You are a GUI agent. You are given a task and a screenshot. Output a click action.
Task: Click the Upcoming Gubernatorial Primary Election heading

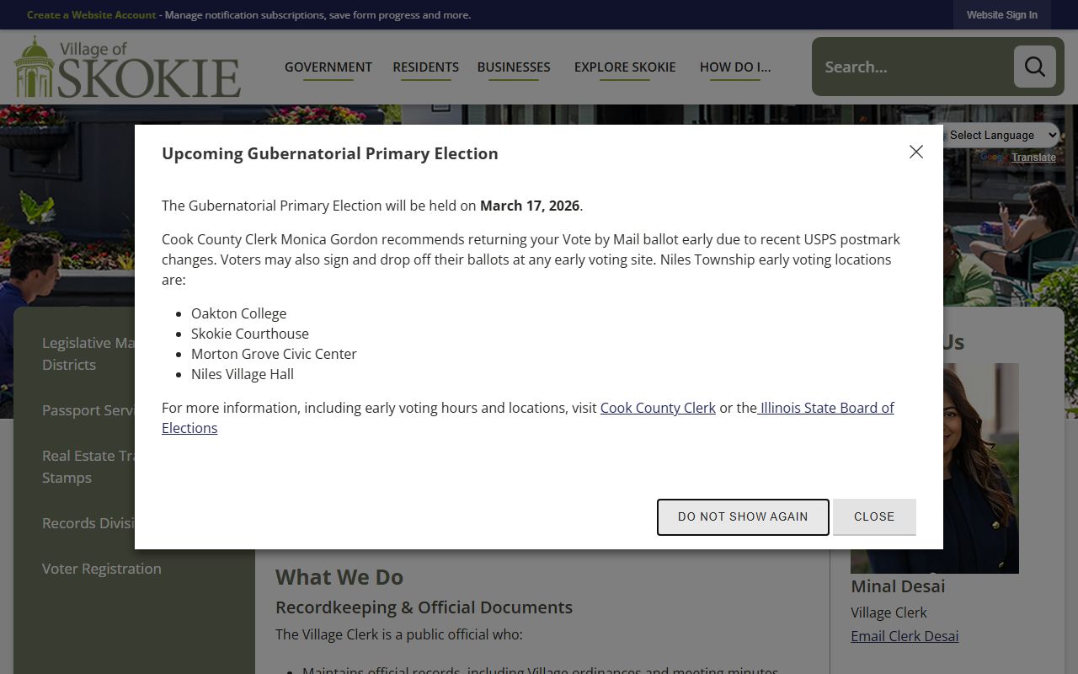pyautogui.click(x=330, y=153)
